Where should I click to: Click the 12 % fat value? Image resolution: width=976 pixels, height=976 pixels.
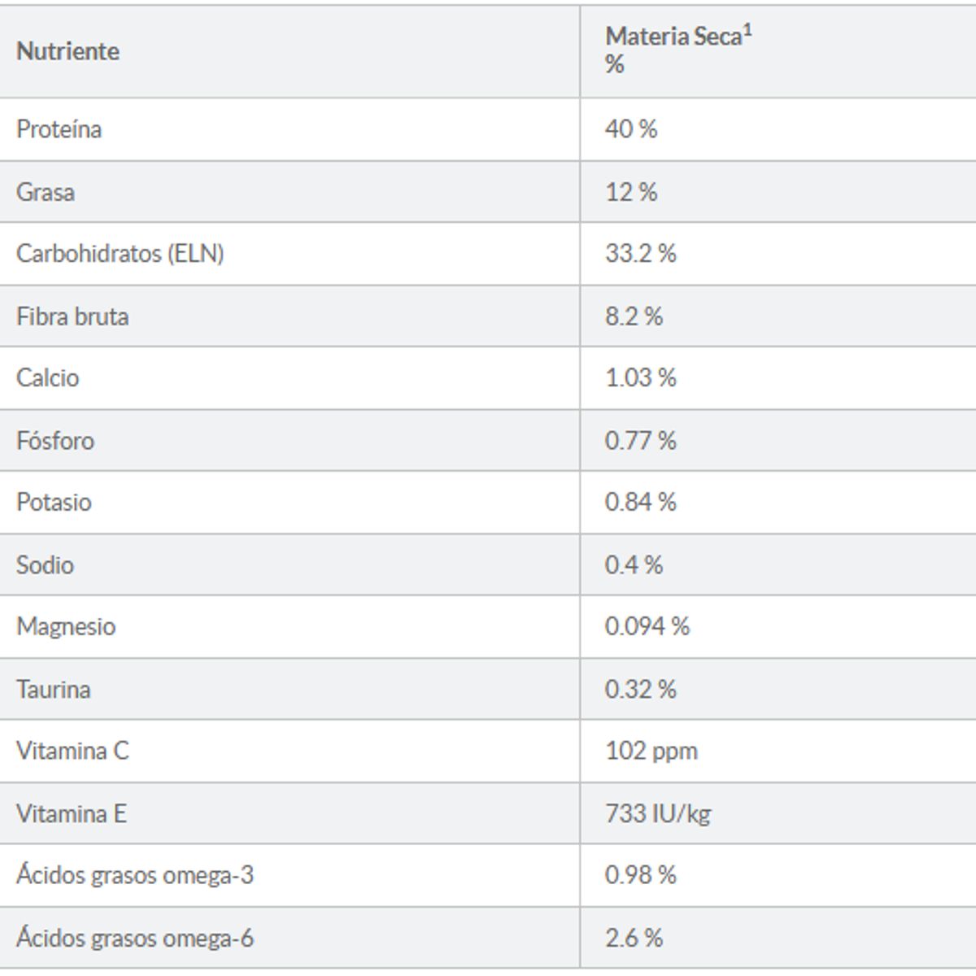click(631, 192)
